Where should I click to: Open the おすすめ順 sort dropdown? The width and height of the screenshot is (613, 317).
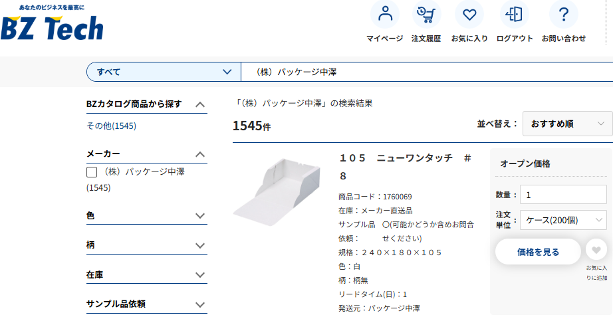point(567,124)
